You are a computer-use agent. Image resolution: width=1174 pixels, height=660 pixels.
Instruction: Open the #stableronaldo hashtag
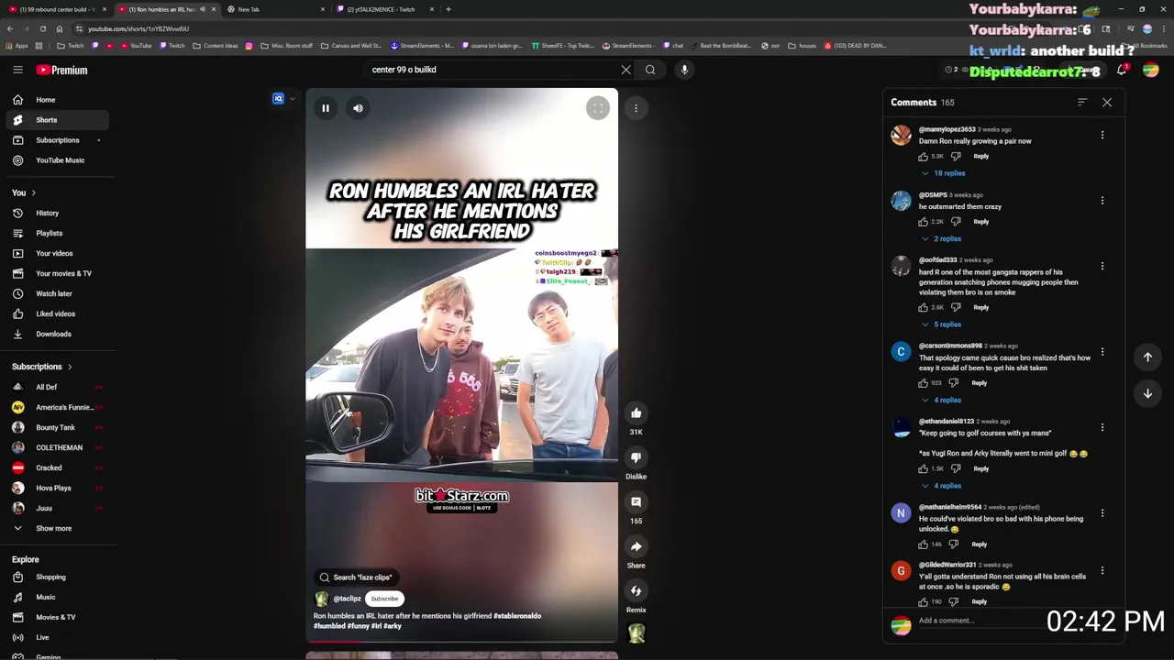tap(517, 616)
